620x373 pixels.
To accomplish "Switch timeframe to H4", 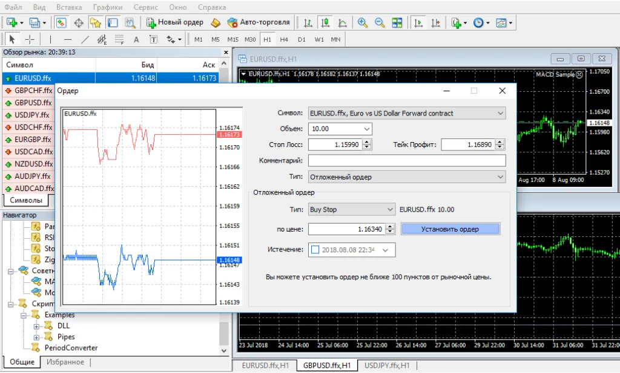I will click(284, 39).
